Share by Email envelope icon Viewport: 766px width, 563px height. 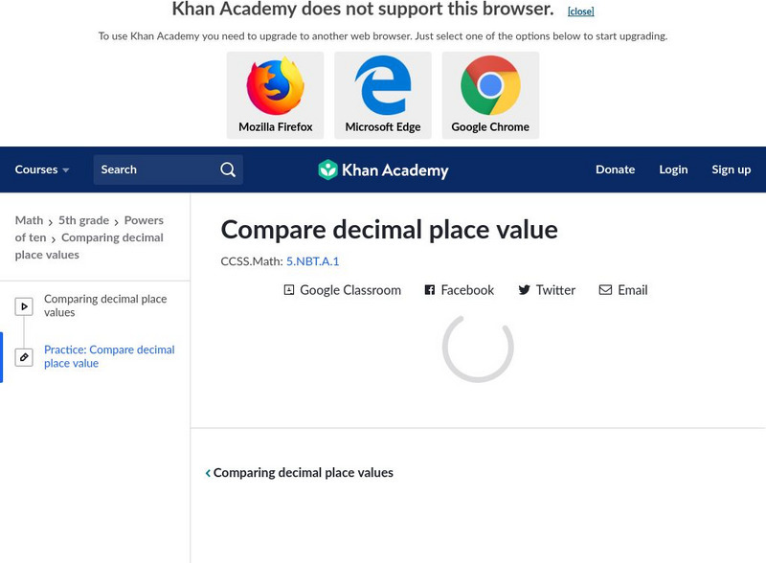point(605,290)
